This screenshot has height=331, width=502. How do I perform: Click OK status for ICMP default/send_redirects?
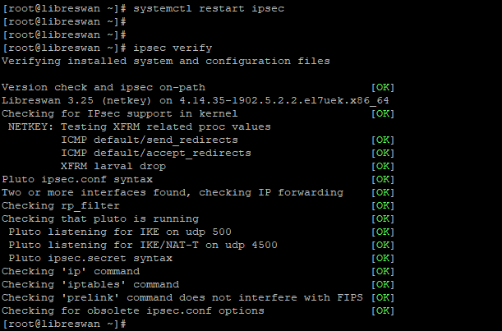(x=382, y=140)
